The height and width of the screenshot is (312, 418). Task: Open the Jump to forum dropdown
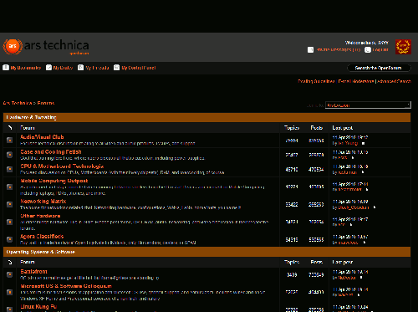pos(368,105)
